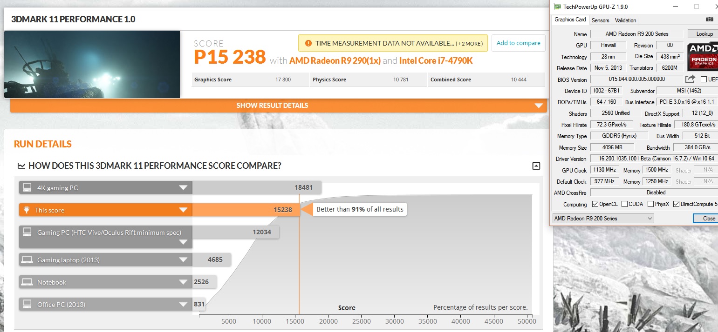Screen dimensions: 718x332
Task: Click the Add to compare button
Action: click(518, 43)
